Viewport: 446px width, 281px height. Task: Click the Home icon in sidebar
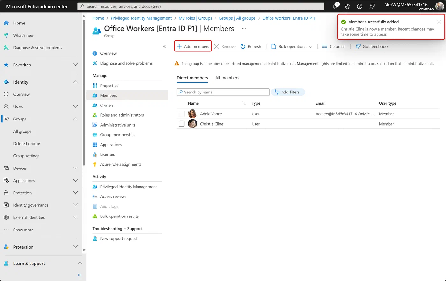click(6, 23)
